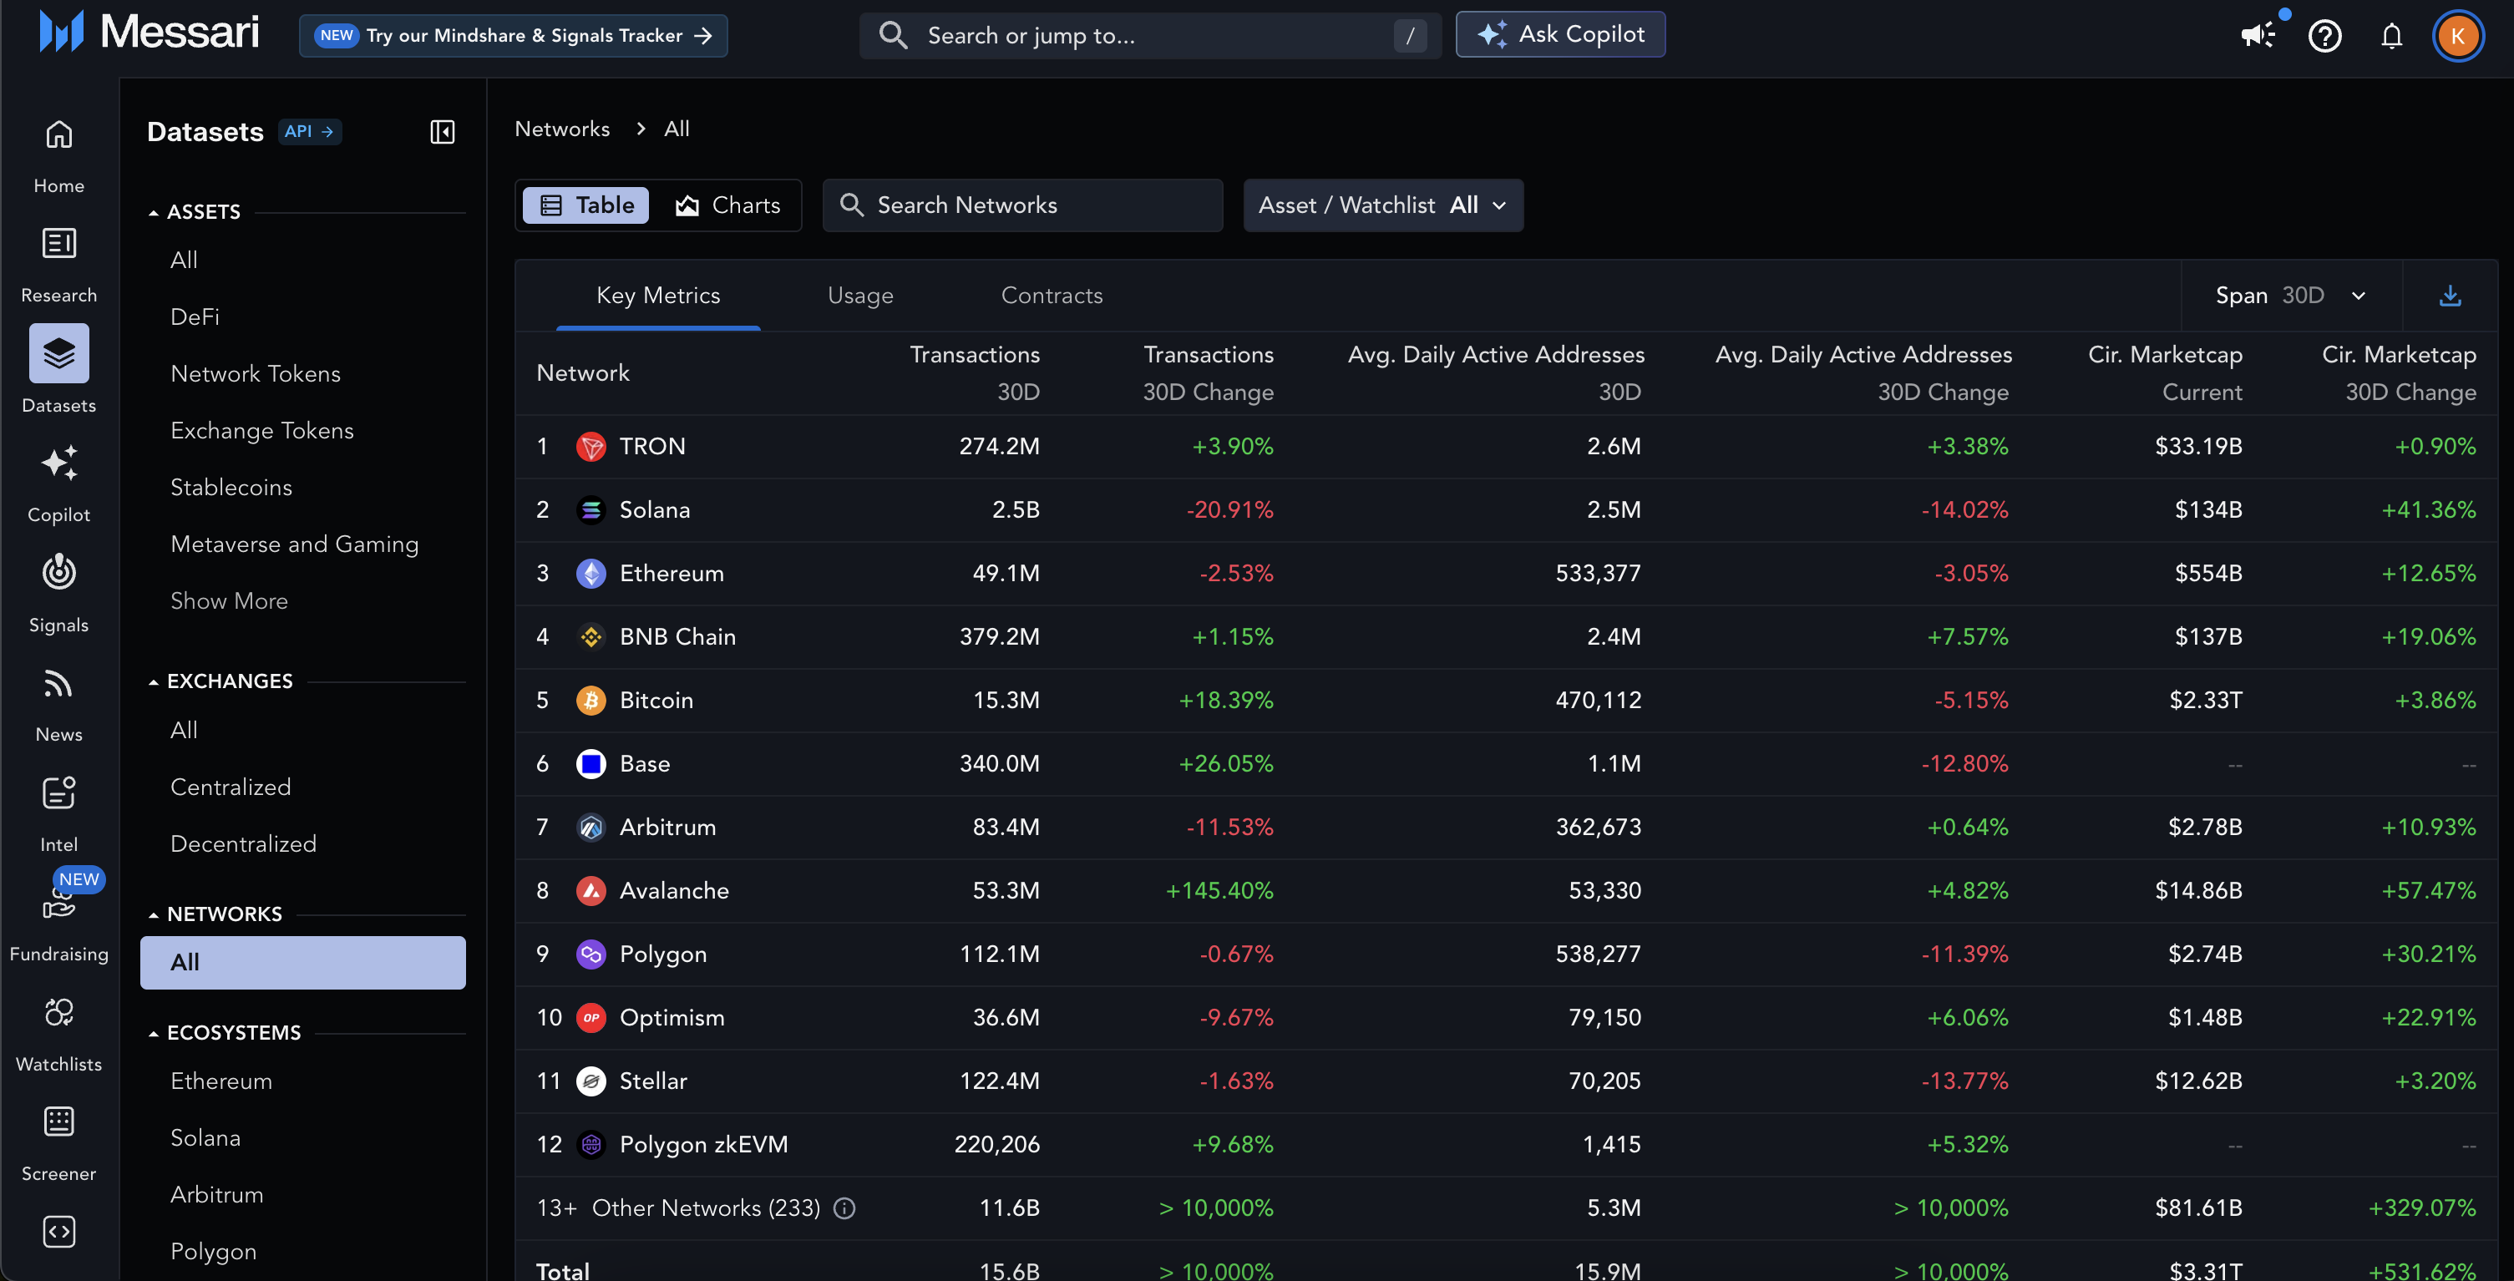Open Stablecoins dataset
The width and height of the screenshot is (2514, 1281).
[x=231, y=488]
